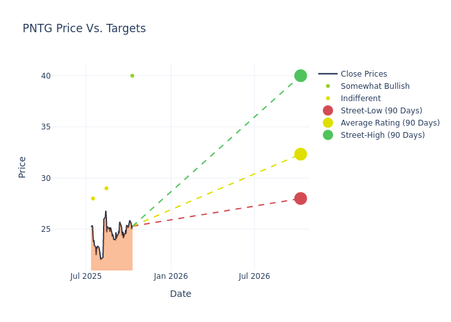
Task: Hide the Somewhat Bullish series
Action: 375,86
